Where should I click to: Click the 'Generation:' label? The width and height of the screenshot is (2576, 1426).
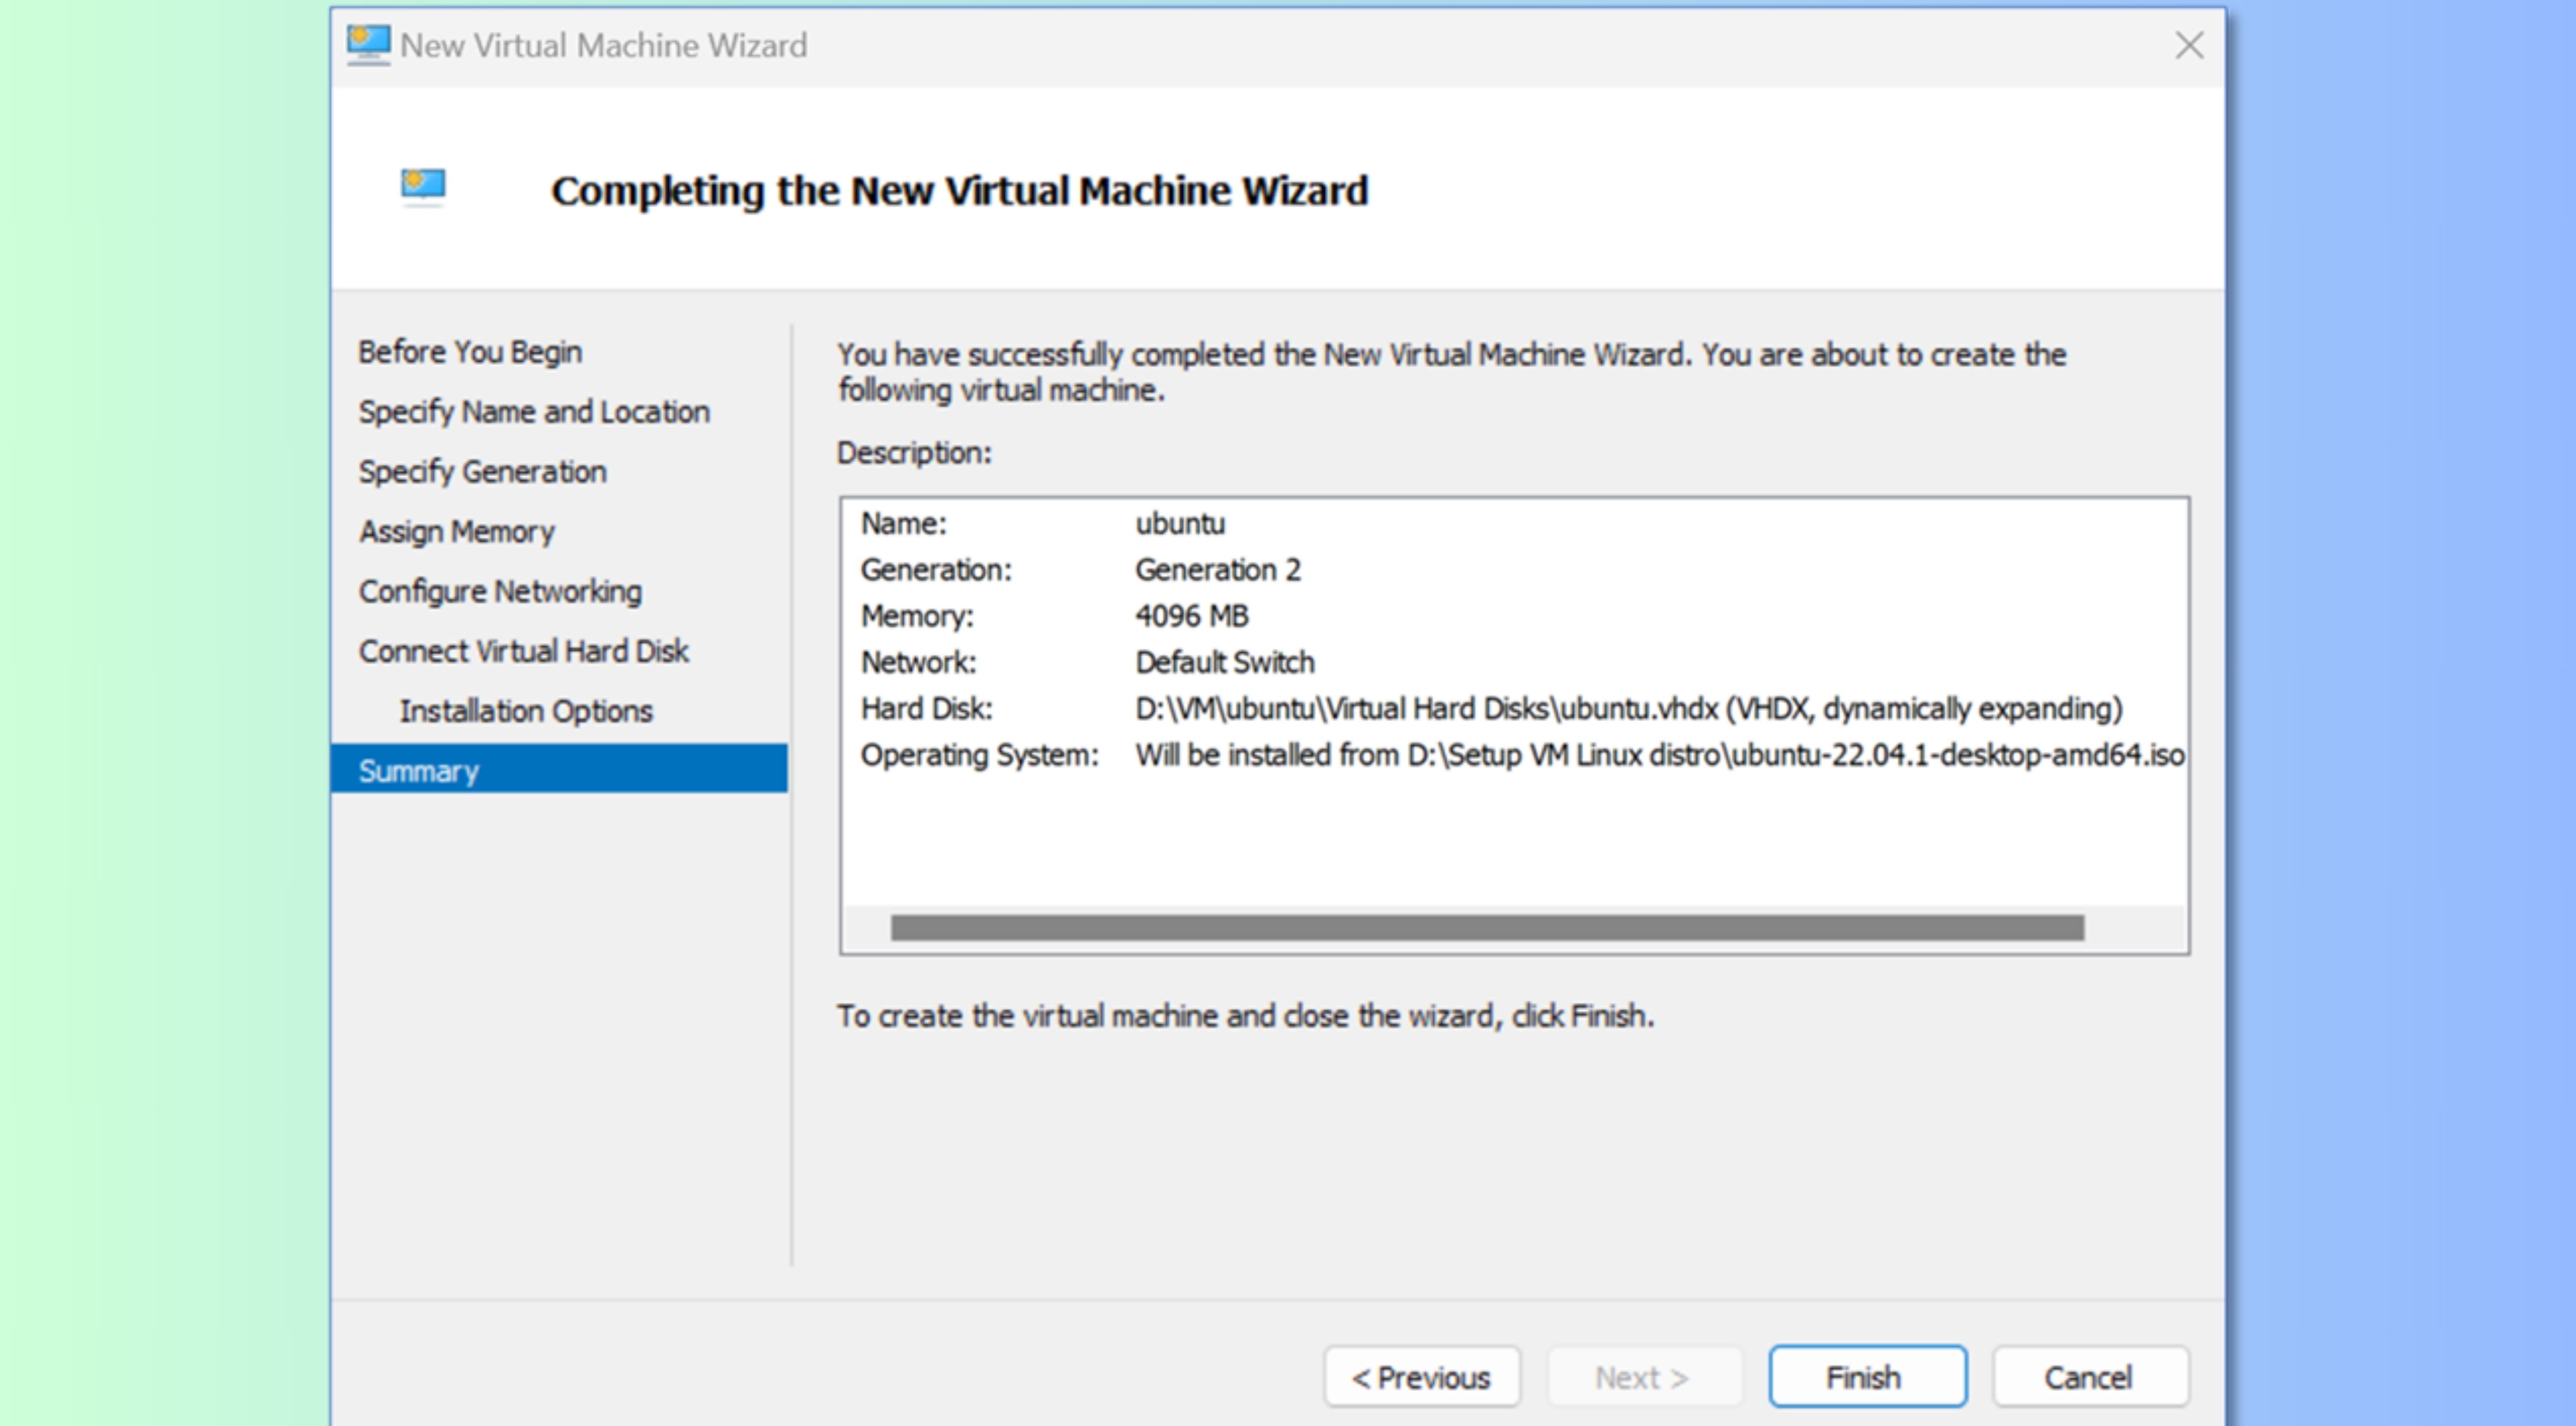(936, 570)
